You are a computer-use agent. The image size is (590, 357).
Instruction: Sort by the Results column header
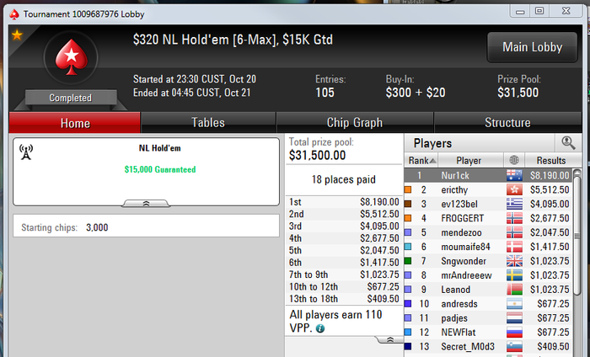(551, 161)
